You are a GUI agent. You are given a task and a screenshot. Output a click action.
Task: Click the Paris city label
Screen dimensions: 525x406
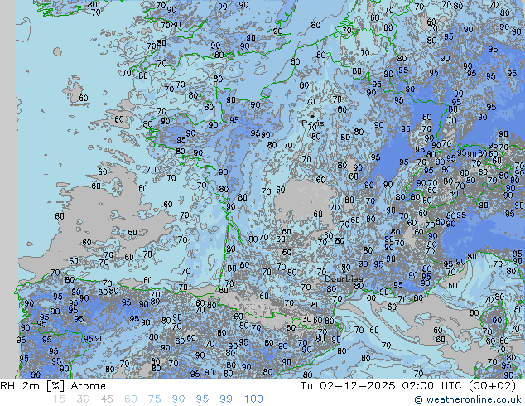[x=313, y=123]
